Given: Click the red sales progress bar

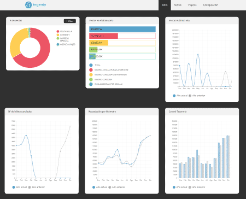Looking at the screenshot, I should point(103,36).
